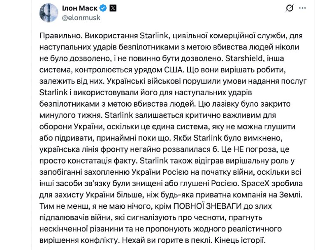Click the word Starshield in the post

pos(244,58)
